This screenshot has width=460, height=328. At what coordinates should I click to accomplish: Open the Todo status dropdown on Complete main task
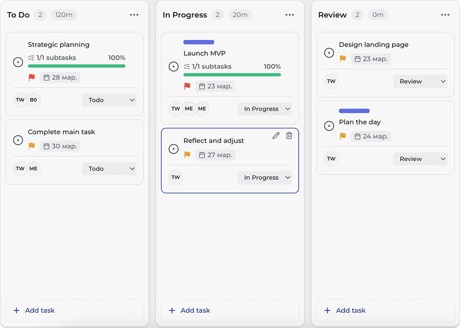pos(109,169)
